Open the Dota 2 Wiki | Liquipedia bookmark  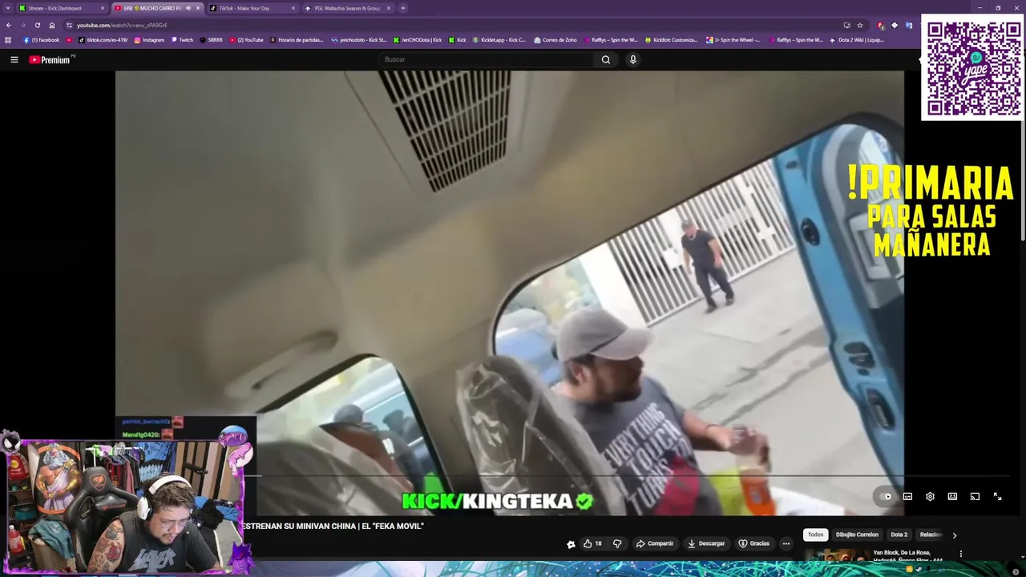(x=857, y=39)
